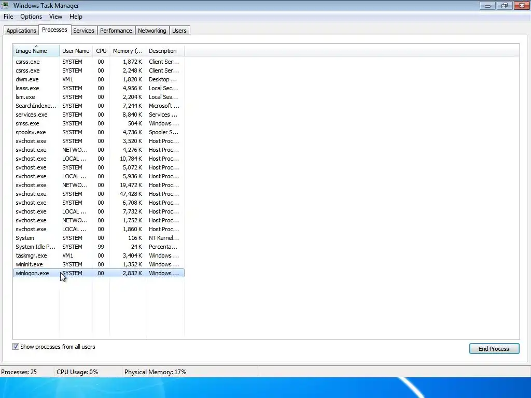Select the System Idle Process row

coord(99,247)
